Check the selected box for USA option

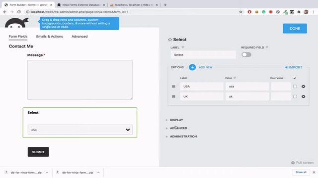click(x=295, y=87)
